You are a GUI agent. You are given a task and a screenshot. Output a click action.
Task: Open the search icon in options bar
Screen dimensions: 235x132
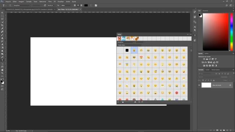tap(227, 5)
